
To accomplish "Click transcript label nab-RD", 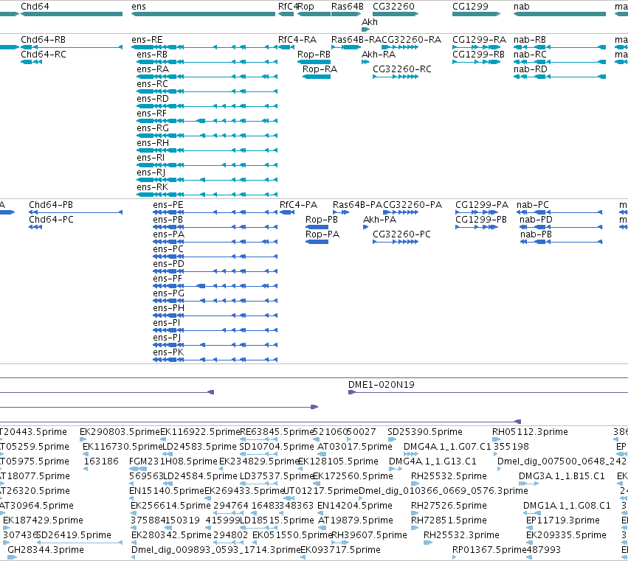I will (531, 69).
